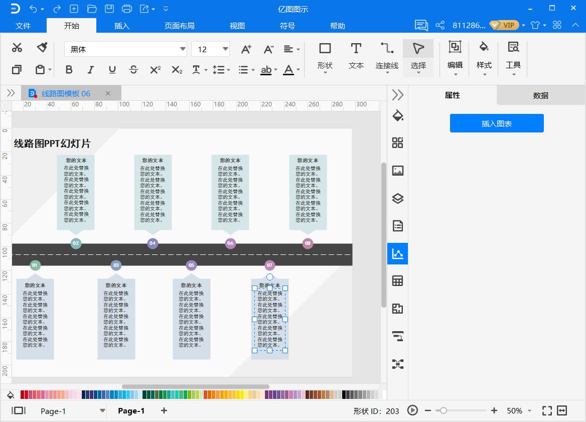Toggle strikethrough text formatting
The image size is (586, 422).
[133, 70]
